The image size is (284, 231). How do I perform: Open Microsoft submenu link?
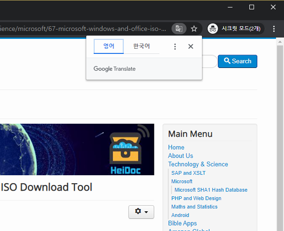coord(182,181)
